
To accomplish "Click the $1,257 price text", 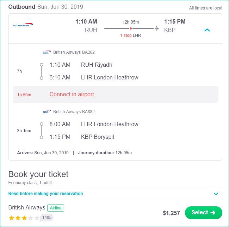I will click(x=171, y=213).
